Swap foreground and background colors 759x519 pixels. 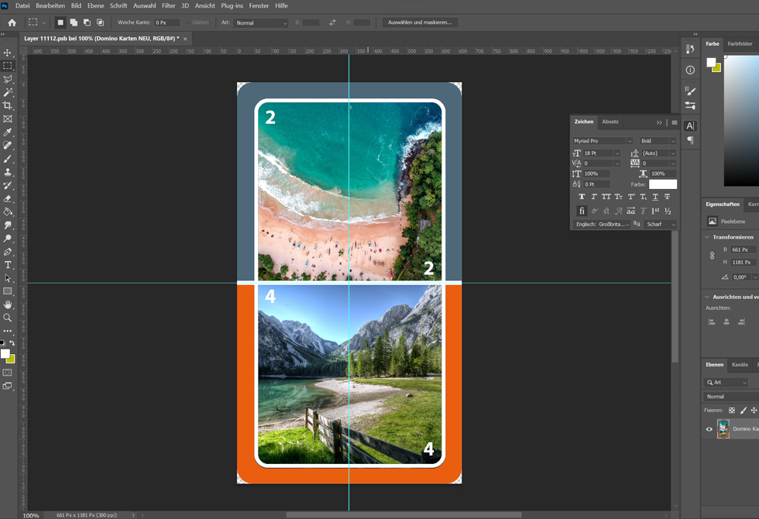(x=12, y=342)
